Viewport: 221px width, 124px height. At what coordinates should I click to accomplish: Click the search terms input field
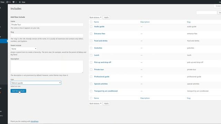pyautogui.click(x=206, y=13)
